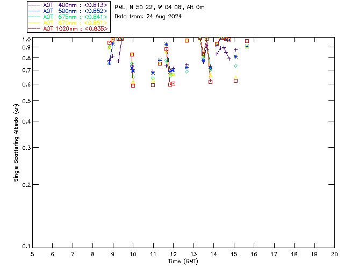Click the 0.1 tick label on y-axis
Viewport: 344px width, 275px height.
point(25,247)
